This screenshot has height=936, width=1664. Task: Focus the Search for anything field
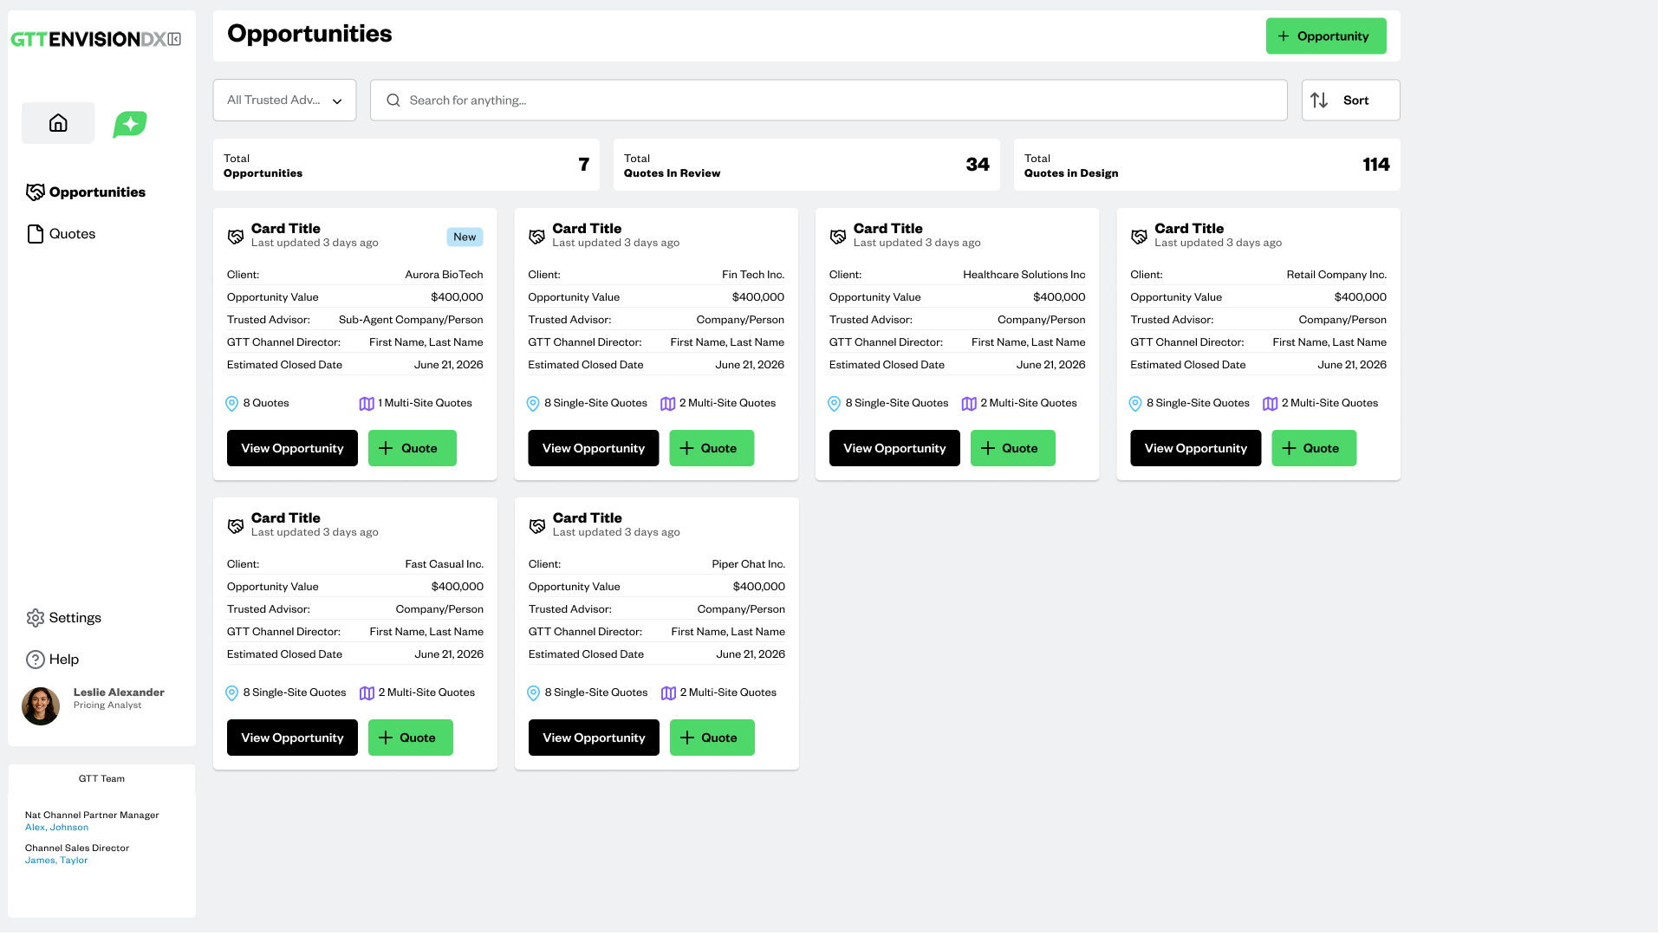point(828,101)
